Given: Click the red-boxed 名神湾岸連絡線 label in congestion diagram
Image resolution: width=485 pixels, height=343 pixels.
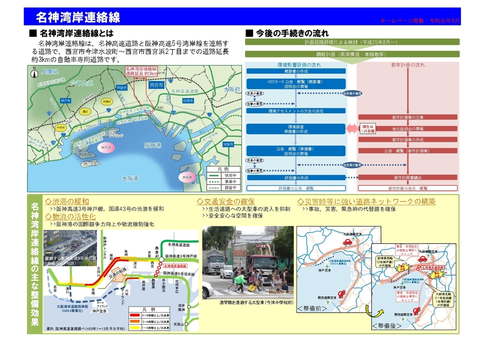Looking at the screenshot, I should point(175,266).
